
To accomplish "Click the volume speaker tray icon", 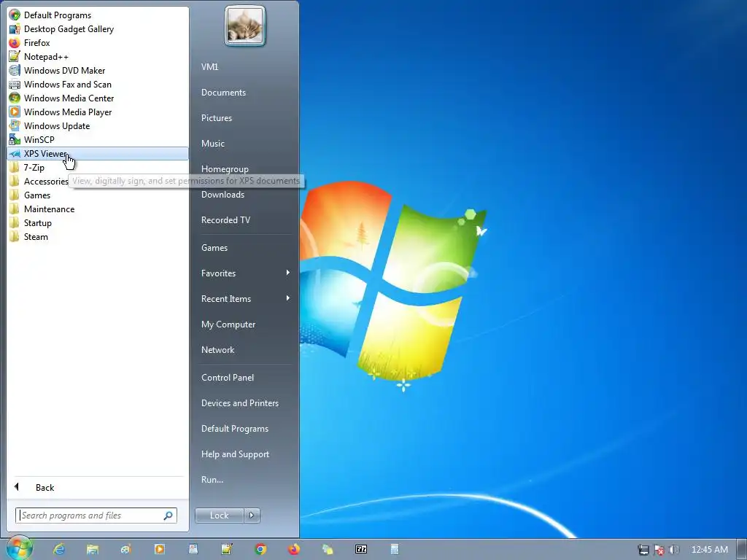I will point(674,550).
